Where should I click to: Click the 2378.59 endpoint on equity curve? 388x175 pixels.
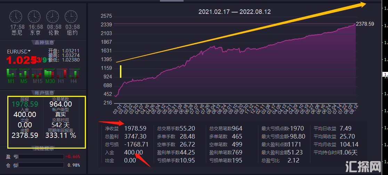[x=355, y=24]
